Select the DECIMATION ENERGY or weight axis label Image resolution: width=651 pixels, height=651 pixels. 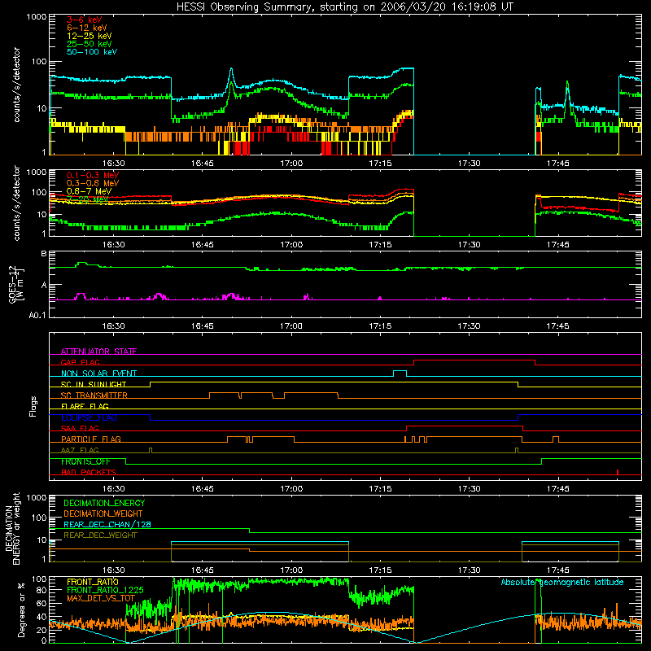coord(12,529)
